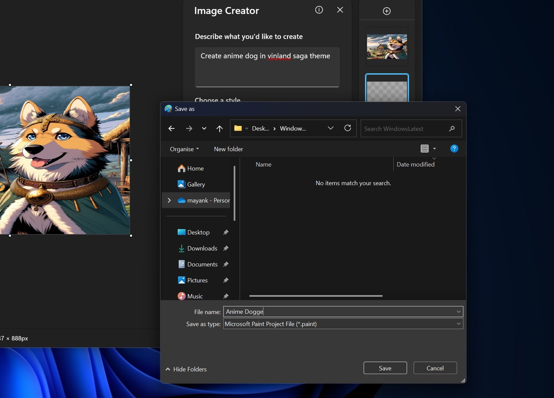Open the help question mark icon
The image size is (554, 398).
(x=454, y=148)
